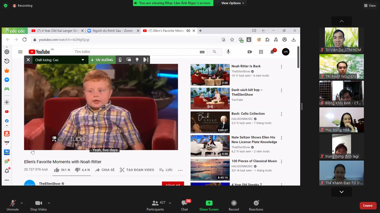Add a shortcut with sidebar plus icon
The width and height of the screenshot is (380, 213).
(x=7, y=102)
